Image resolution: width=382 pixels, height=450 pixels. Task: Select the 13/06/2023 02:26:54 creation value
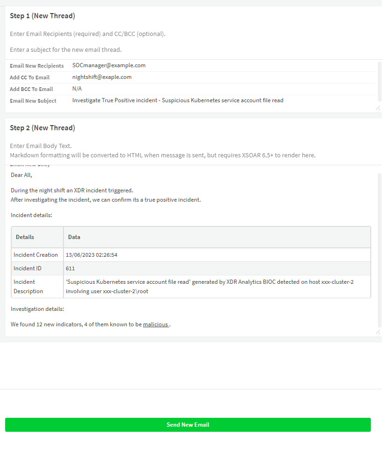[x=91, y=255]
